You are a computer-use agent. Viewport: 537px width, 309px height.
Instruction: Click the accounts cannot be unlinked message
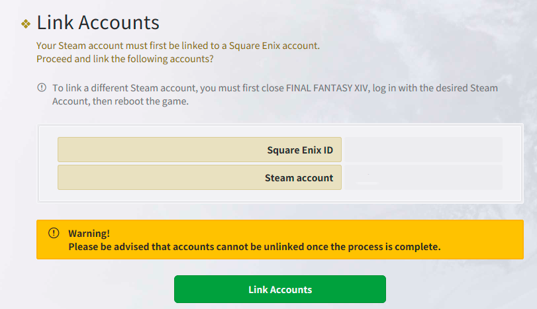[254, 247]
